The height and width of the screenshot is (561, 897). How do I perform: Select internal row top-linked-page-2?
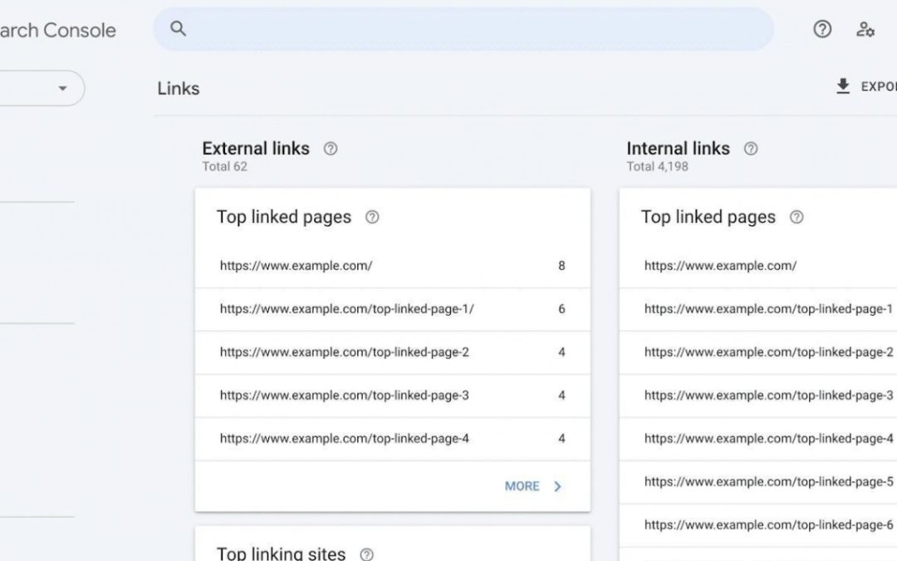[758, 352]
